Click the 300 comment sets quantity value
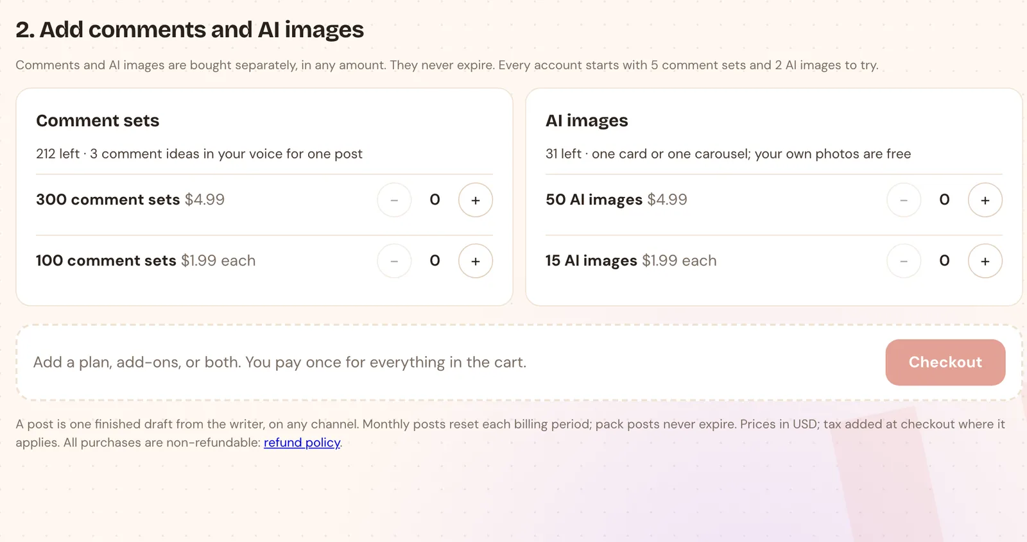The image size is (1027, 542). coord(435,200)
